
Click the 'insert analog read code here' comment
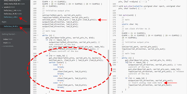pos(145,83)
